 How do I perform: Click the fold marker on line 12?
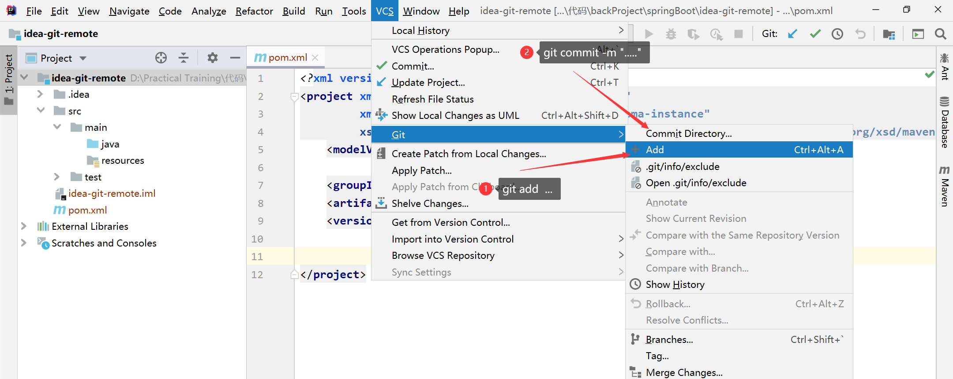pyautogui.click(x=294, y=275)
